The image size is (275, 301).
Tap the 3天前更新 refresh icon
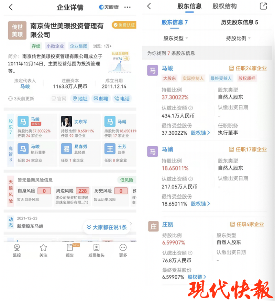[x=10, y=99]
